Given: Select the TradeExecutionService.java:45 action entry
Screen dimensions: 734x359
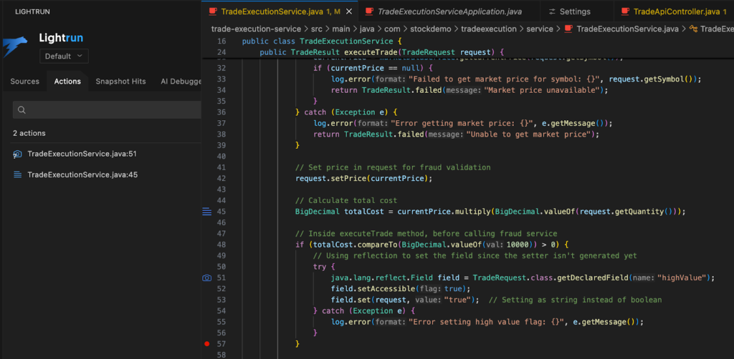Looking at the screenshot, I should coord(82,174).
